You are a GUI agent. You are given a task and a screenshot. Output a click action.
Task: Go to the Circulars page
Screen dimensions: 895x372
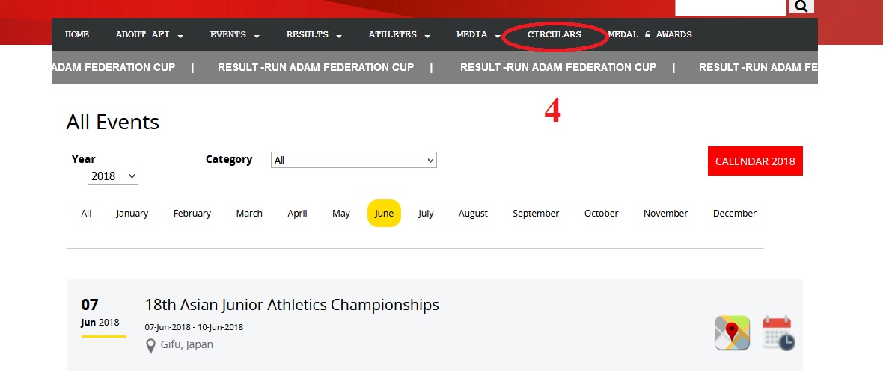pos(554,35)
